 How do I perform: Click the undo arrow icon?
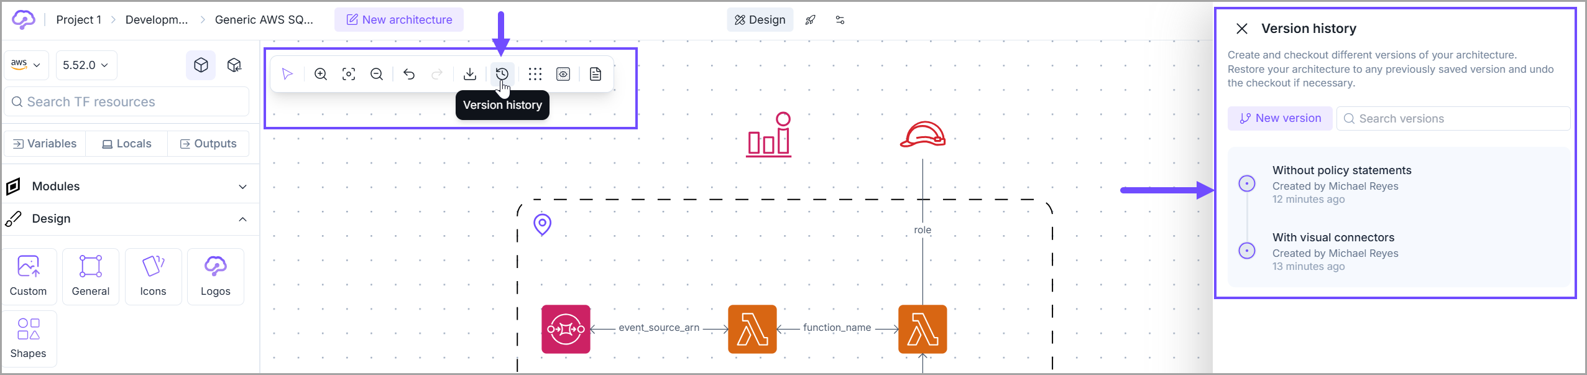tap(409, 75)
